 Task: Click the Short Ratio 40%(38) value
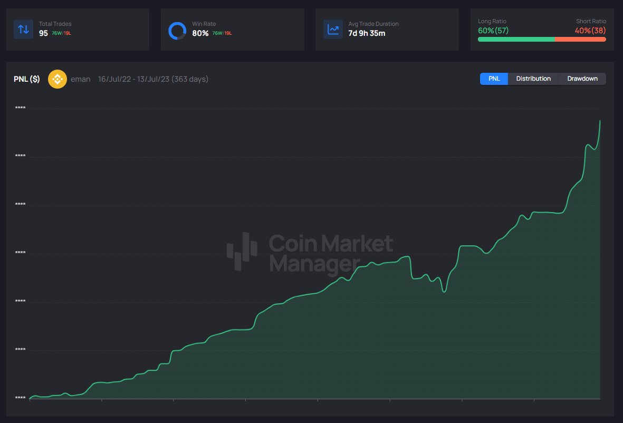tap(590, 31)
